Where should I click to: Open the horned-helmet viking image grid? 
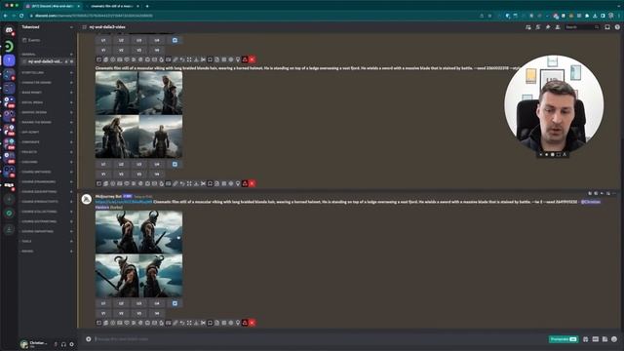point(138,253)
